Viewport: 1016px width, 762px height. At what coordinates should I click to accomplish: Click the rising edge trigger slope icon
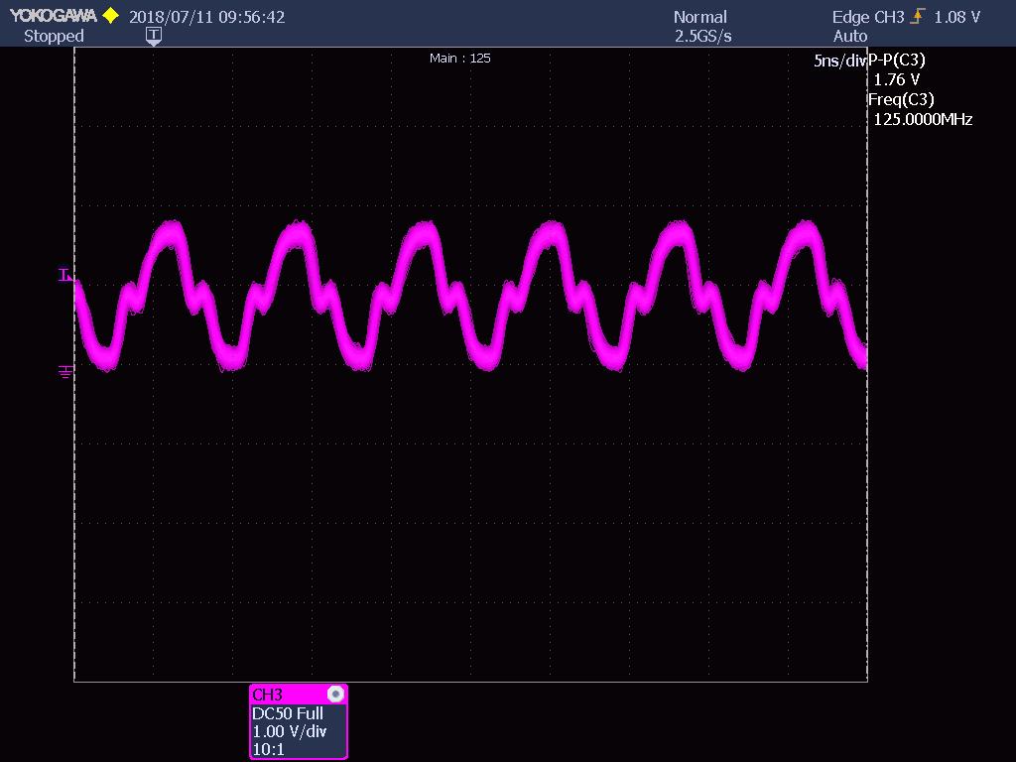917,16
